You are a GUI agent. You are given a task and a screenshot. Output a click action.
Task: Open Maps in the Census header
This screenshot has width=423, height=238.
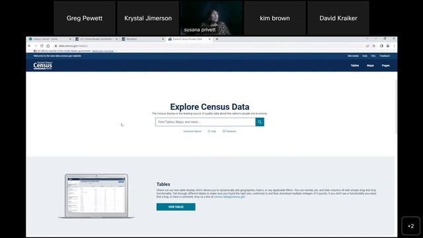(370, 65)
